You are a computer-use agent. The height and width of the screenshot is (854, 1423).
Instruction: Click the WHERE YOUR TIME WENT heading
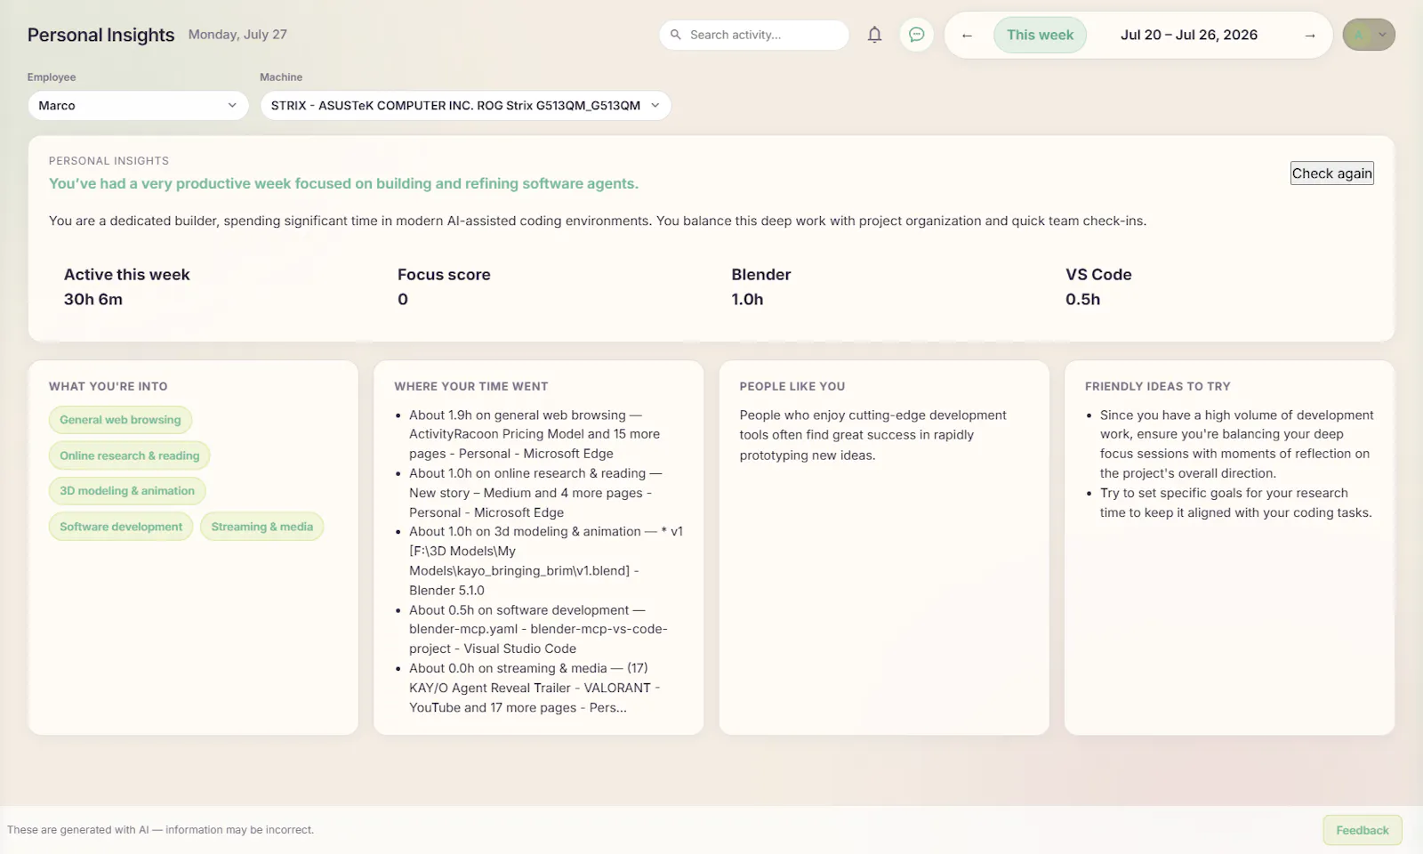(x=471, y=386)
